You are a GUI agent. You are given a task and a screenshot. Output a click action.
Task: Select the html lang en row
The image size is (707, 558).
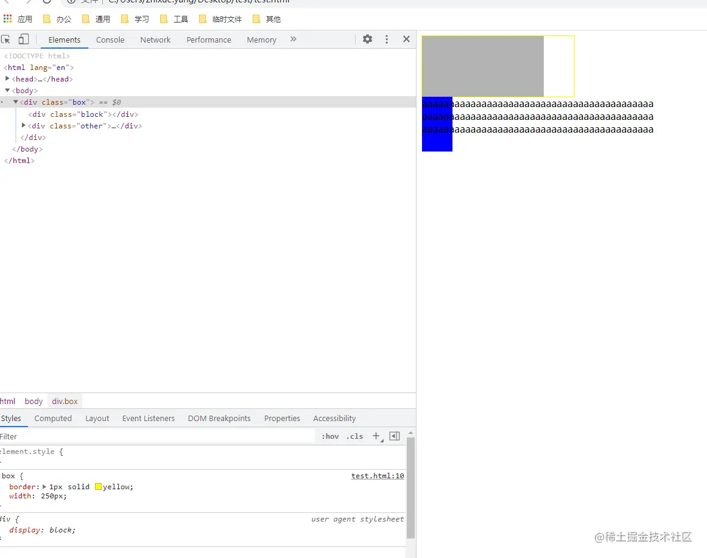point(39,67)
